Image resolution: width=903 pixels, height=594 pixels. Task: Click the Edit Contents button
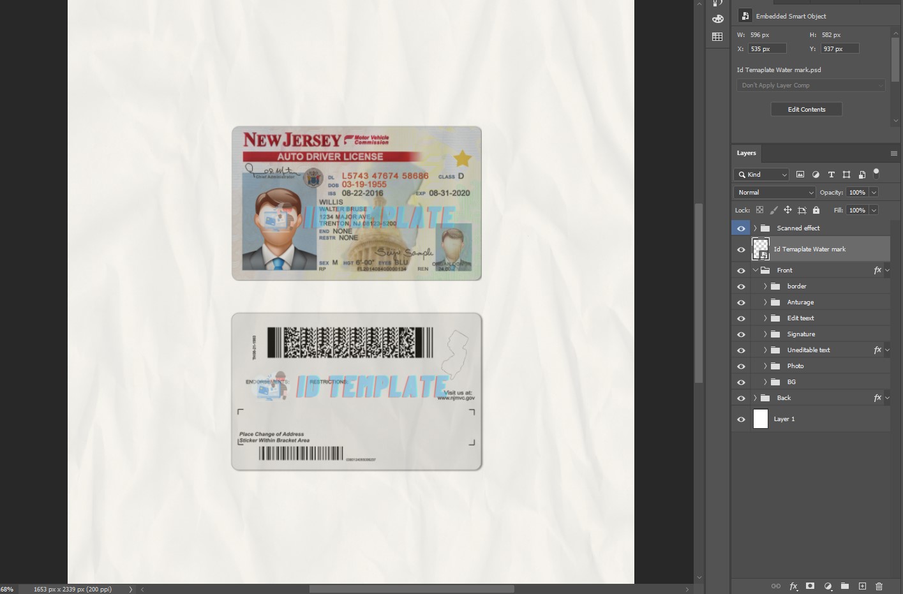click(x=806, y=109)
